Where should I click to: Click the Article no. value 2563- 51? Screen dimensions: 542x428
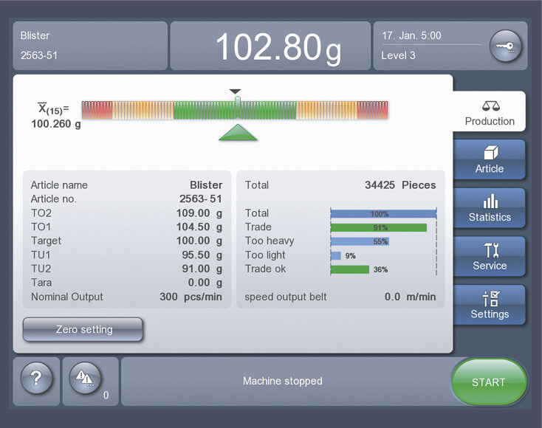pos(201,199)
